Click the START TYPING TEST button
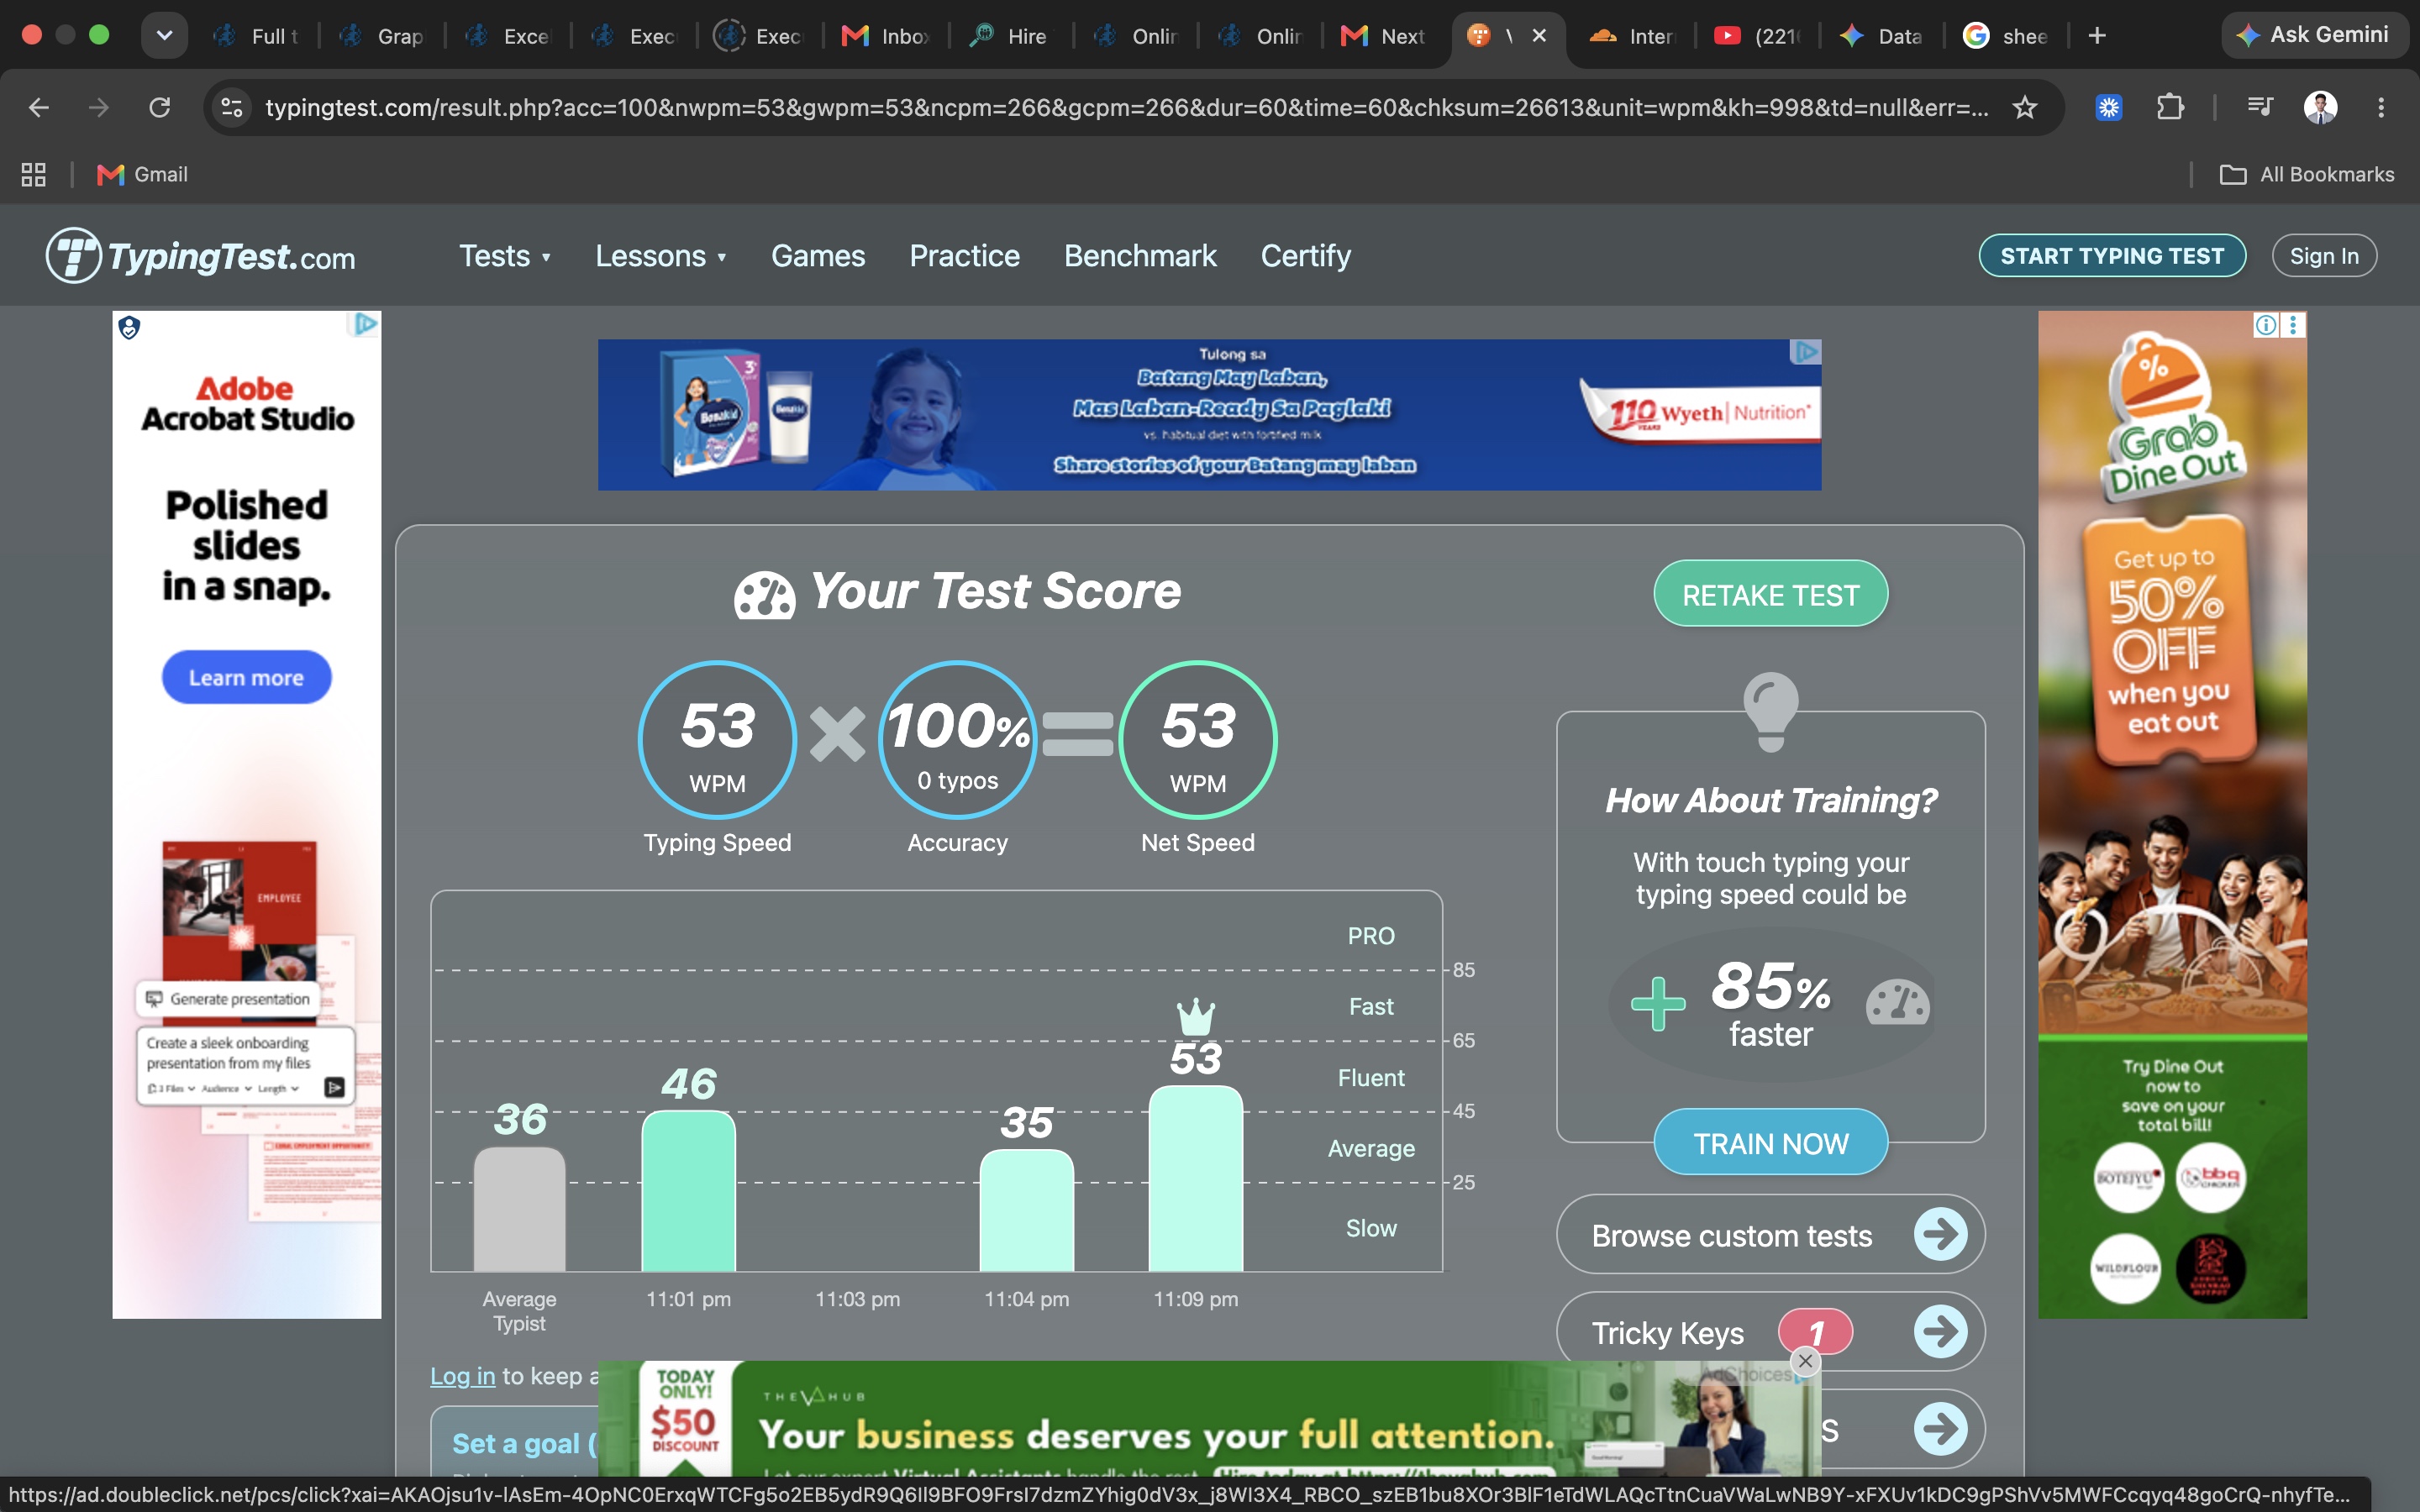This screenshot has width=2420, height=1512. tap(2112, 256)
